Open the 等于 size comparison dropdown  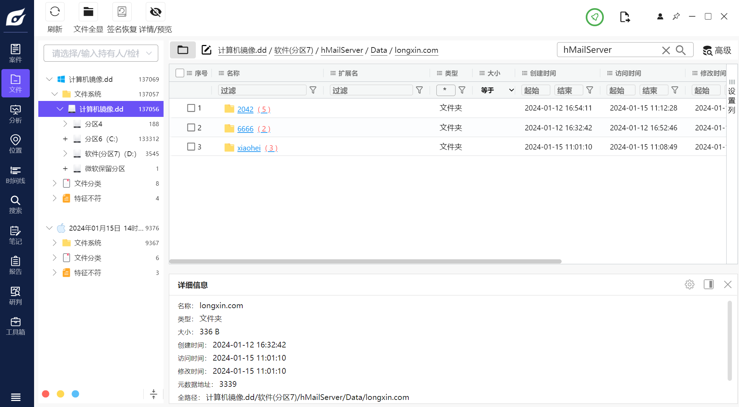point(497,90)
